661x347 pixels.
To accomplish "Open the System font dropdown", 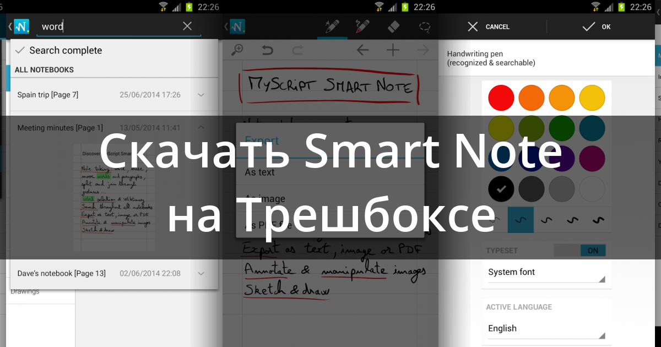I will pyautogui.click(x=546, y=272).
